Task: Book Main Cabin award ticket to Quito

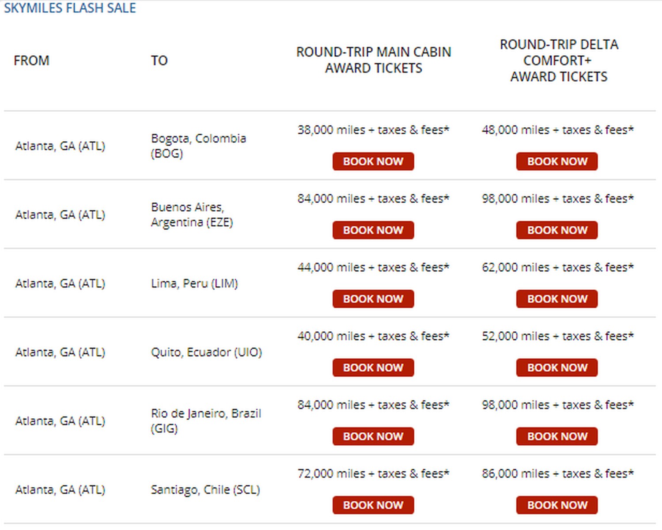Action: click(x=373, y=367)
